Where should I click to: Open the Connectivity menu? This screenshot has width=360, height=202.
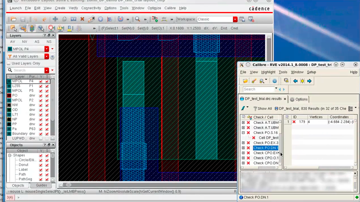[x=91, y=8]
